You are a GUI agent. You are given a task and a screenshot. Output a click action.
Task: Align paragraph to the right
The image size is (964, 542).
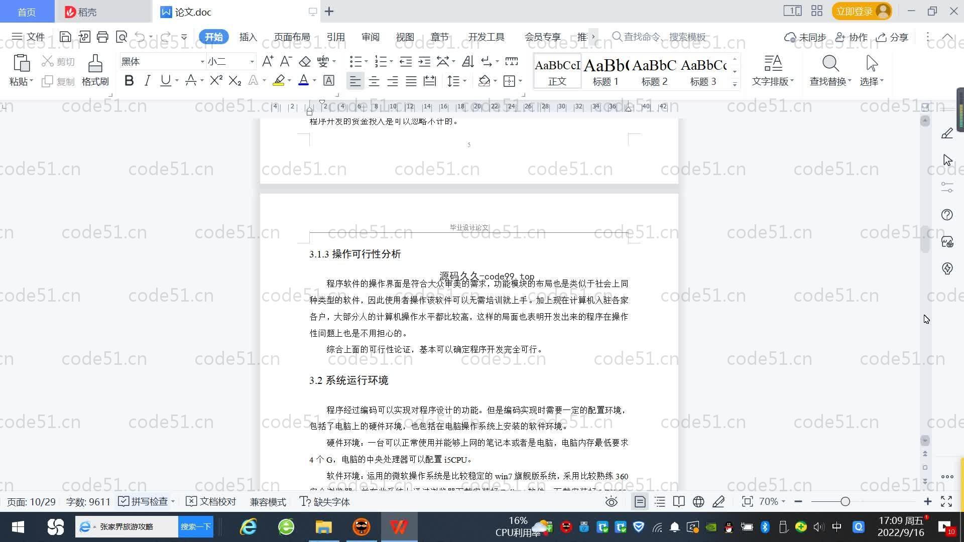tap(393, 81)
